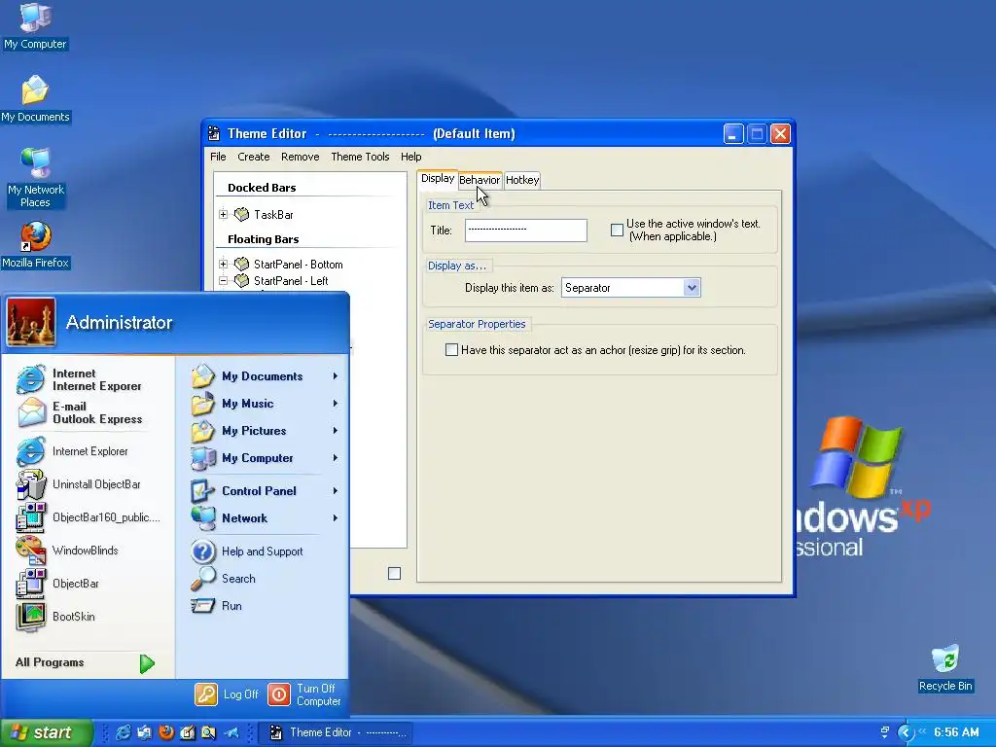
Task: Open My Documents desktop icon
Action: (x=35, y=99)
